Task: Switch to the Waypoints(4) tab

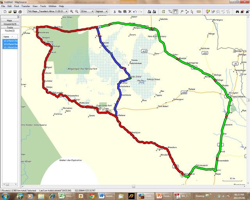Action: 9,24
